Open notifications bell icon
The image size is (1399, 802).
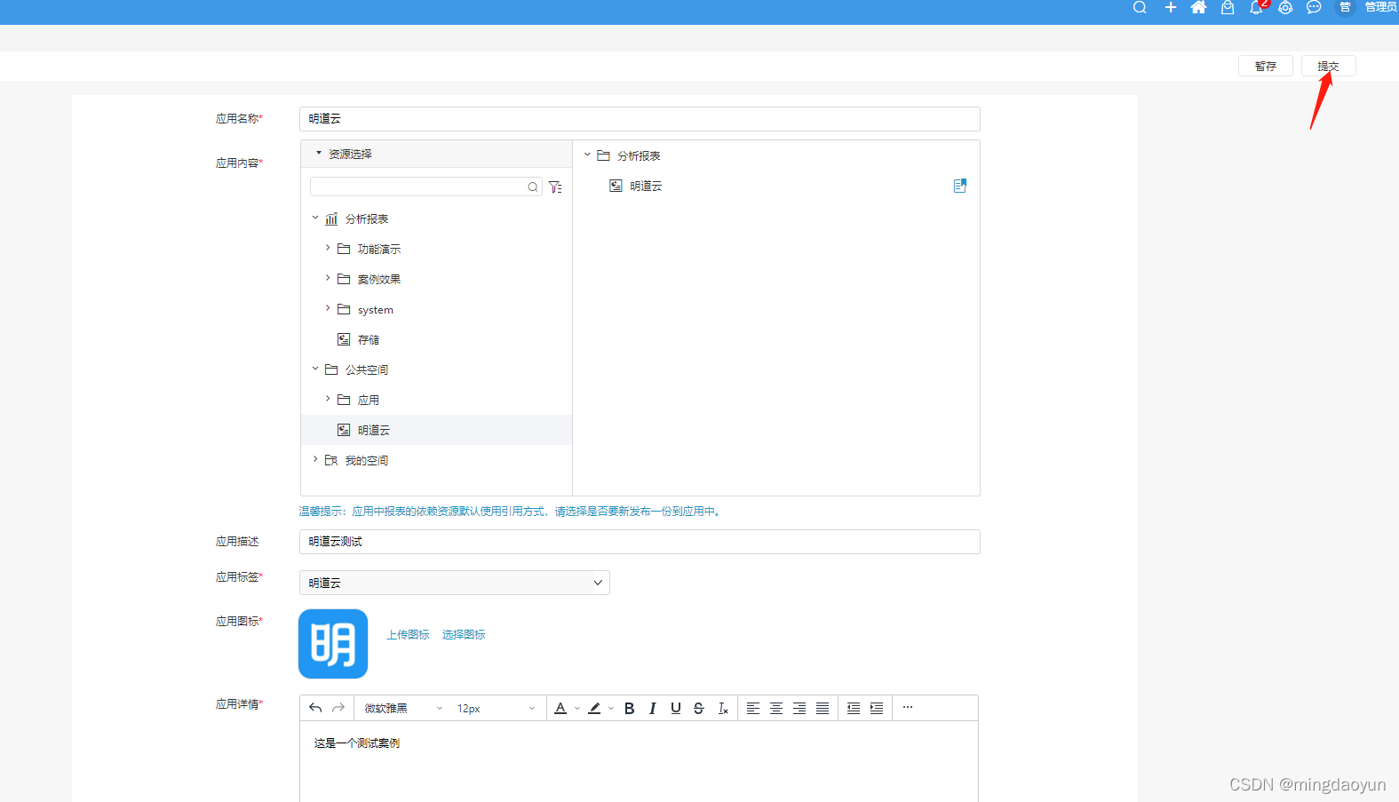[1256, 7]
